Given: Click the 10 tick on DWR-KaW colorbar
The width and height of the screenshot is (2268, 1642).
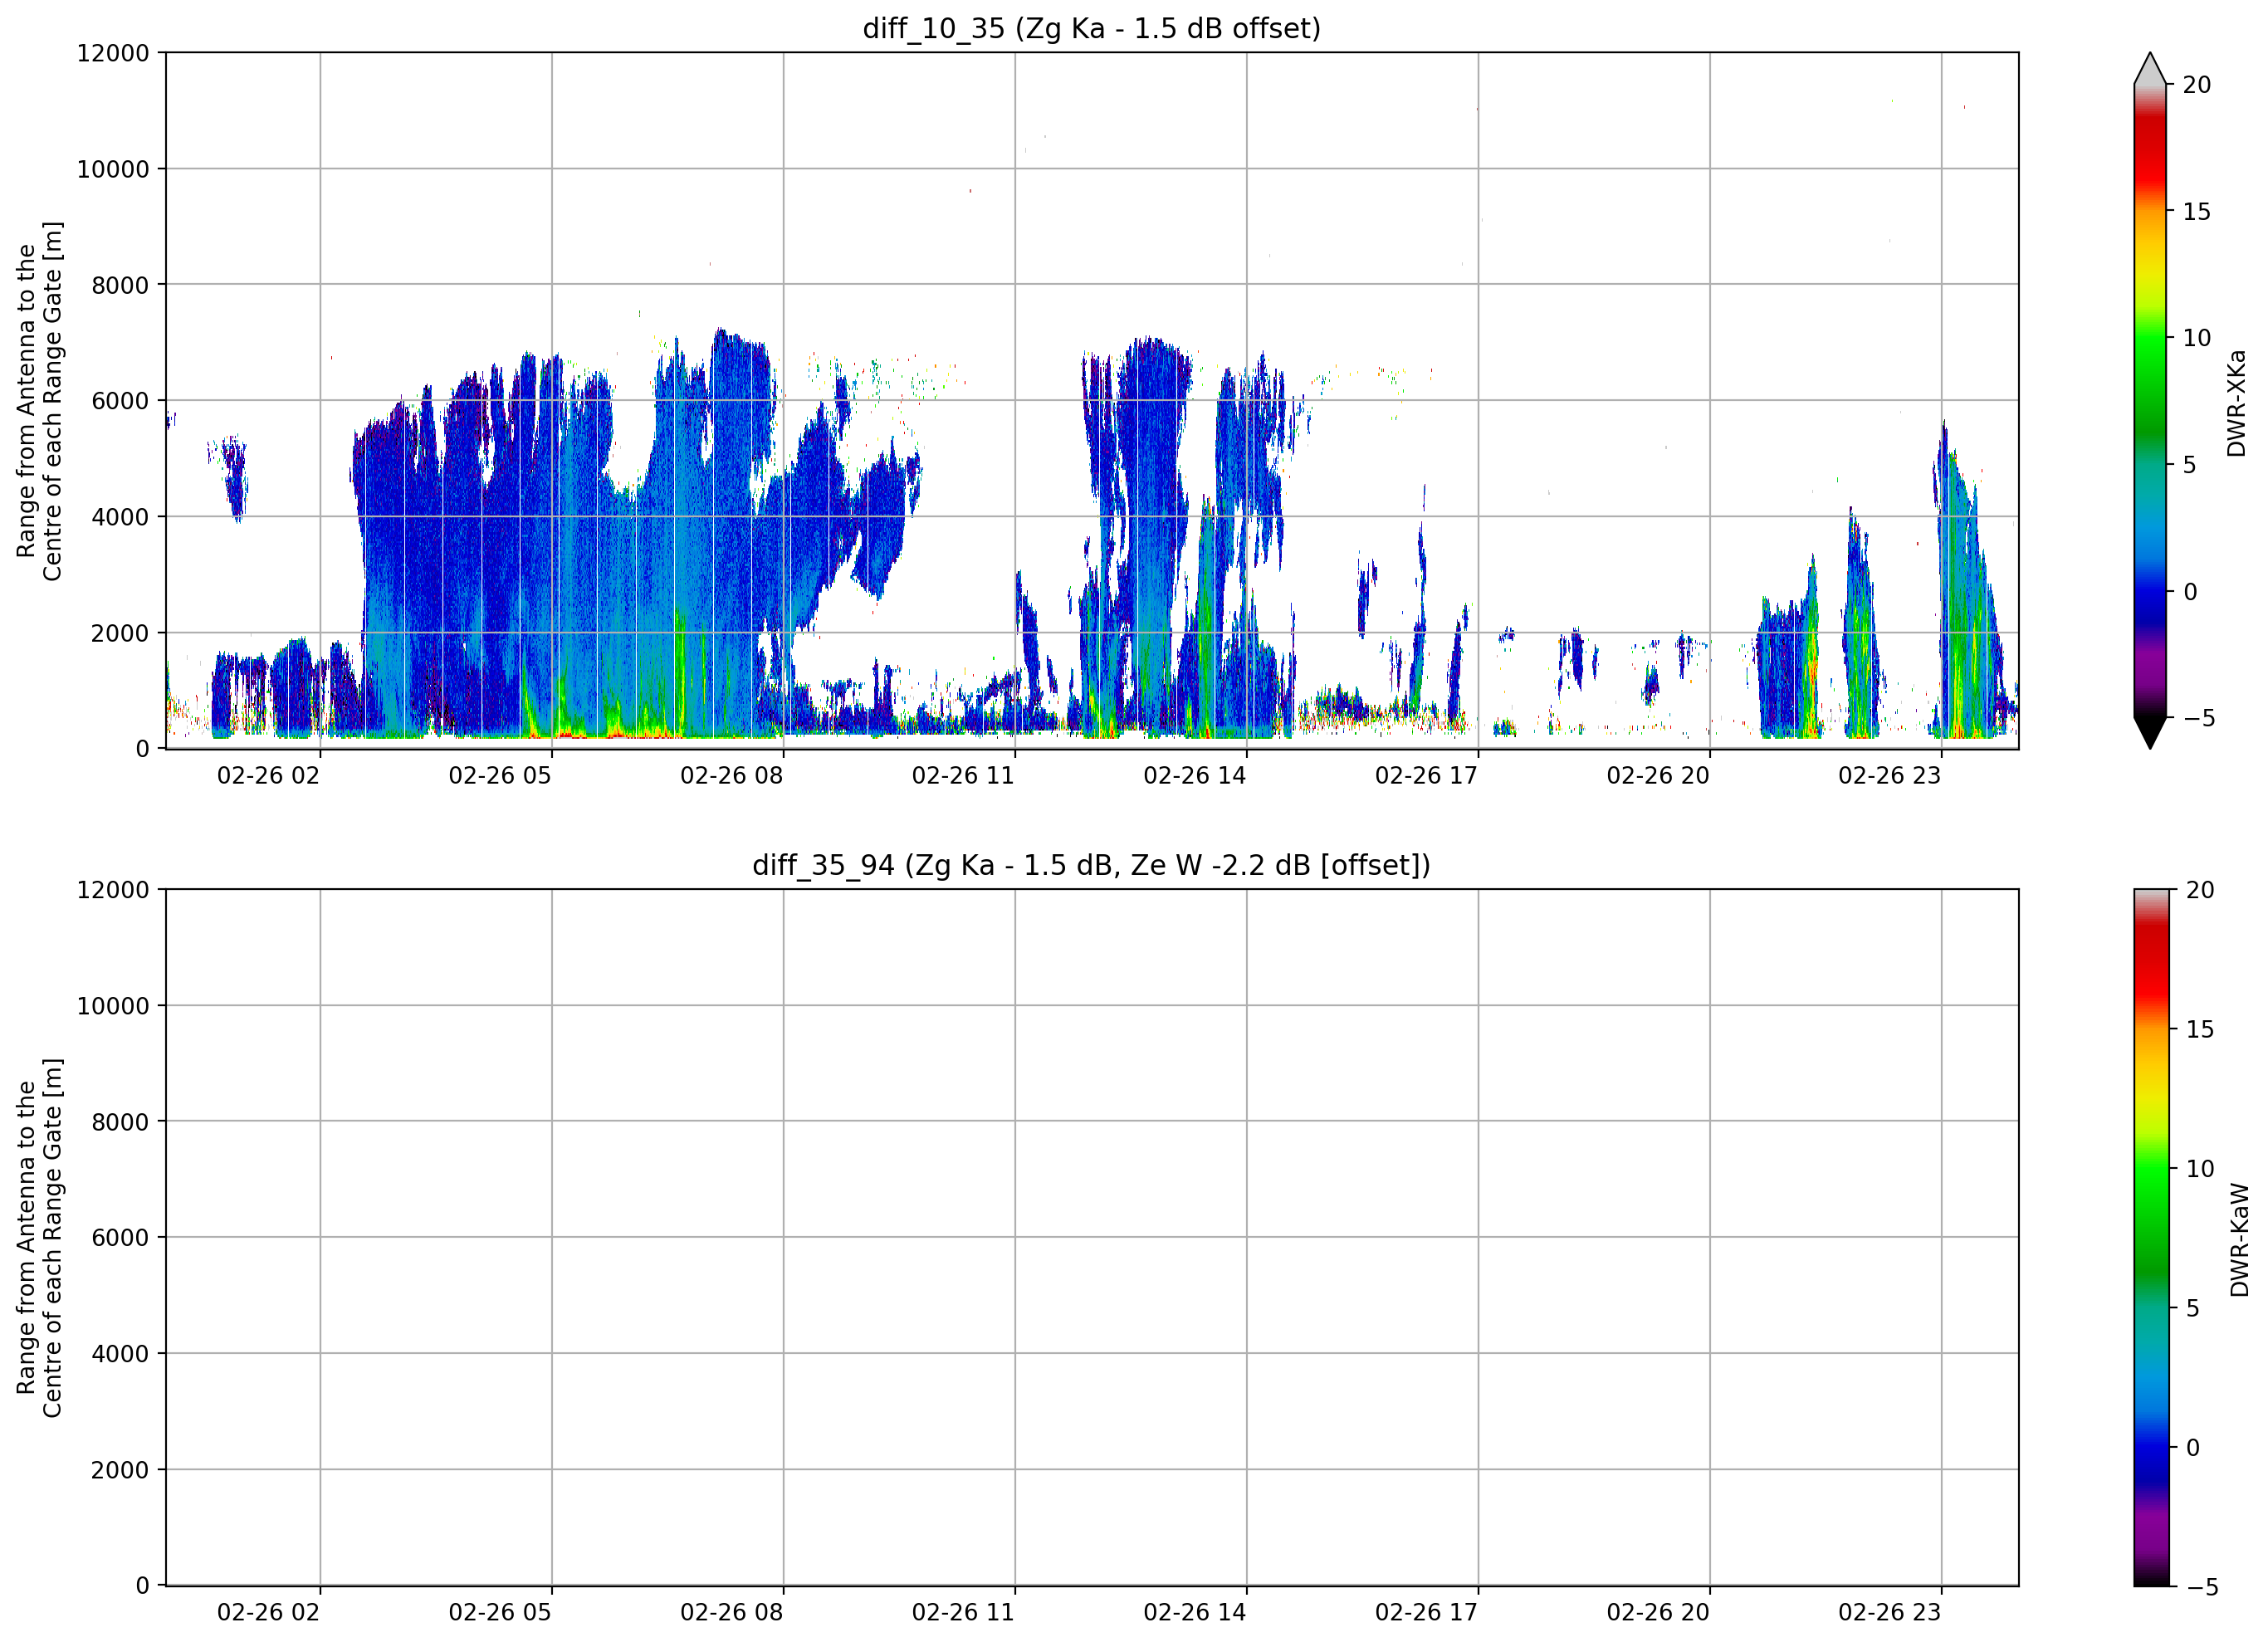Looking at the screenshot, I should (x=2199, y=1168).
